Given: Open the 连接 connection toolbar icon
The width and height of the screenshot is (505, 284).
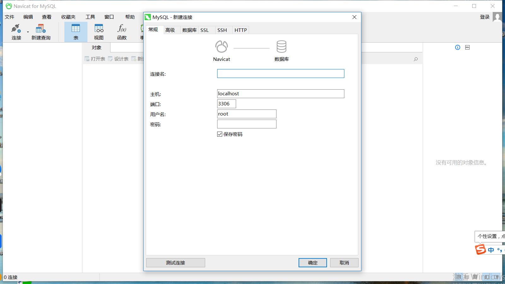Looking at the screenshot, I should click(x=16, y=32).
